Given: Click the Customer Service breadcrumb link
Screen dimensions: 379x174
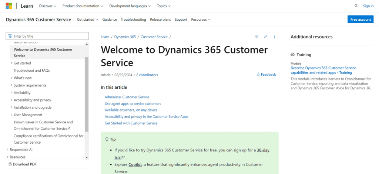Looking at the screenshot, I should 154,37.
